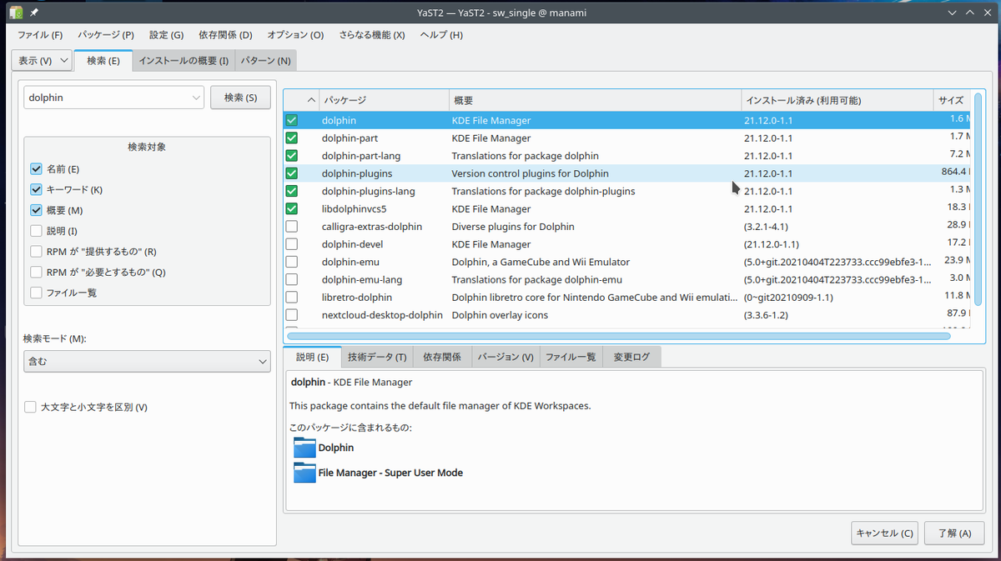Viewport: 1001px width, 561px height.
Task: Click the YaST2 app icon in title bar
Action: [x=16, y=13]
